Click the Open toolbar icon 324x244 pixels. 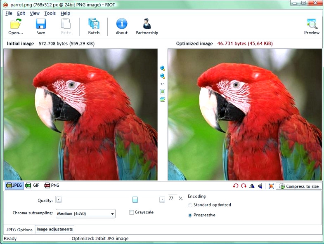click(x=16, y=26)
